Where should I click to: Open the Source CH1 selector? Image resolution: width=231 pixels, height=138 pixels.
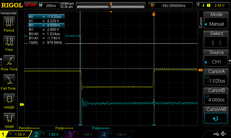[x=216, y=59]
